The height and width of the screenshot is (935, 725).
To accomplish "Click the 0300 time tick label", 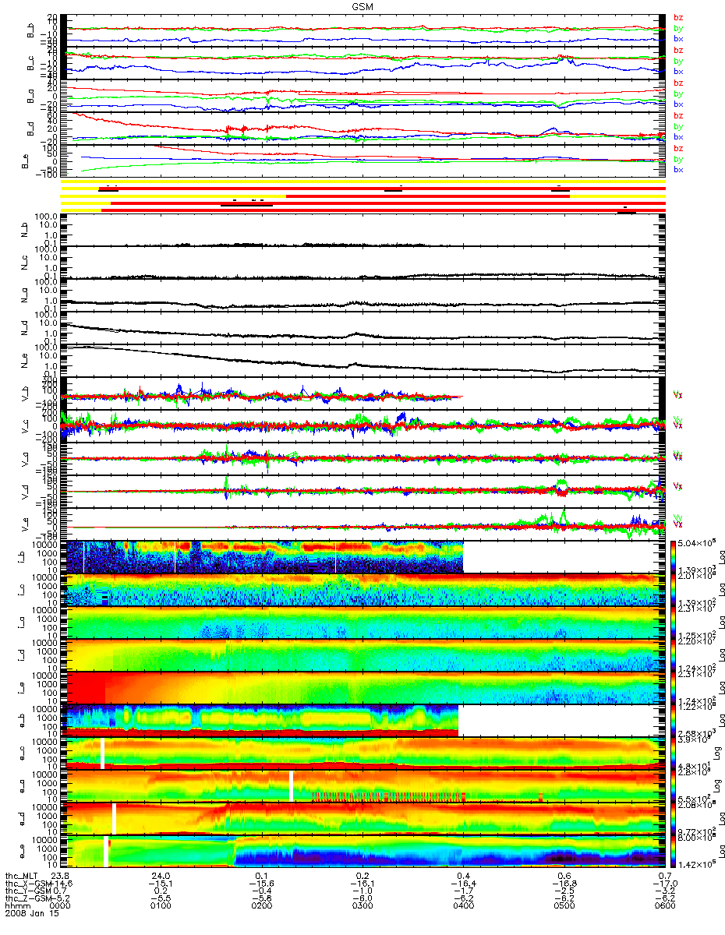I will coord(362,906).
